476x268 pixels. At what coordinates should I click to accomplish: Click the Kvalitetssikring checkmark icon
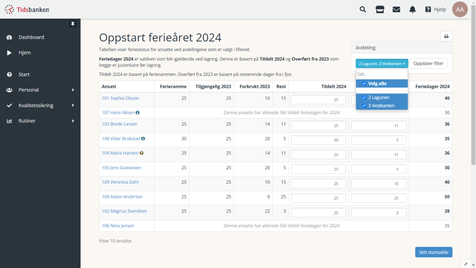click(10, 105)
